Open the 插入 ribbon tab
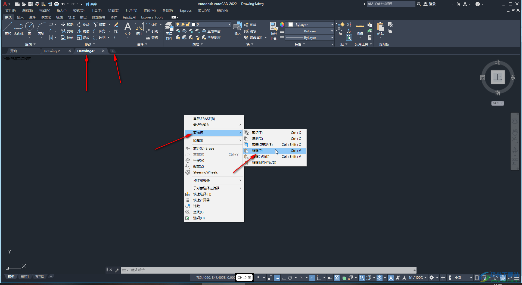522x285 pixels. 20,17
